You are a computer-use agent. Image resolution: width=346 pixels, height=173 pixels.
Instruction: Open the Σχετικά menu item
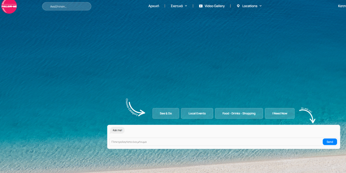pyautogui.click(x=177, y=6)
